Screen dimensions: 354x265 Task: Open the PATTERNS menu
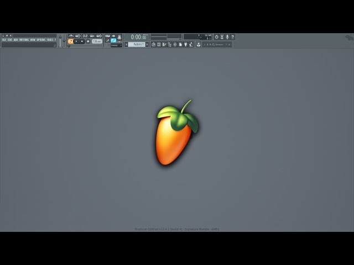click(24, 40)
